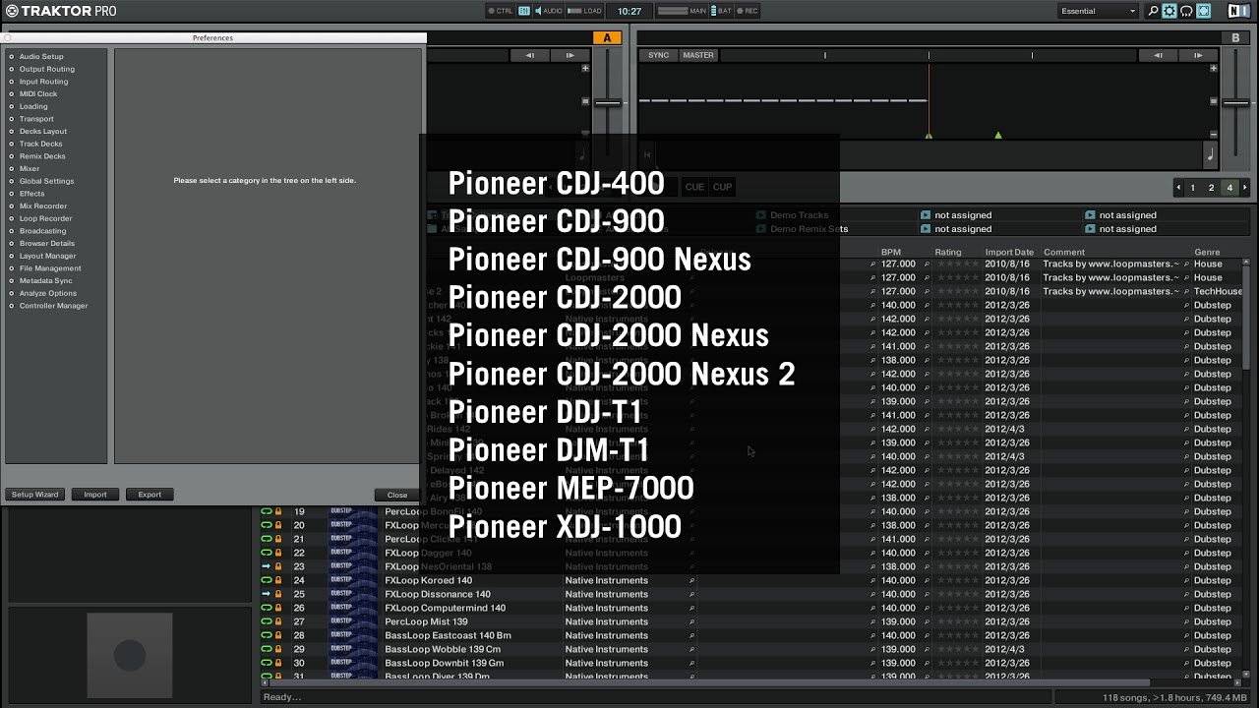Click Deck A tempo bend right arrow
The width and height of the screenshot is (1259, 708).
[x=570, y=55]
